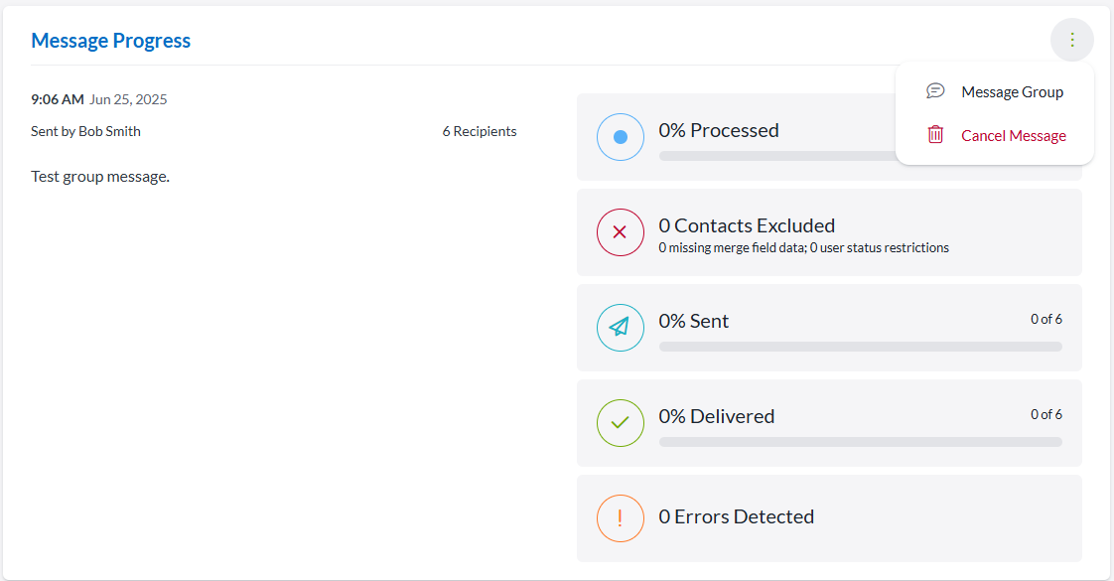Click the 9:06 AM timestamp

click(x=58, y=99)
